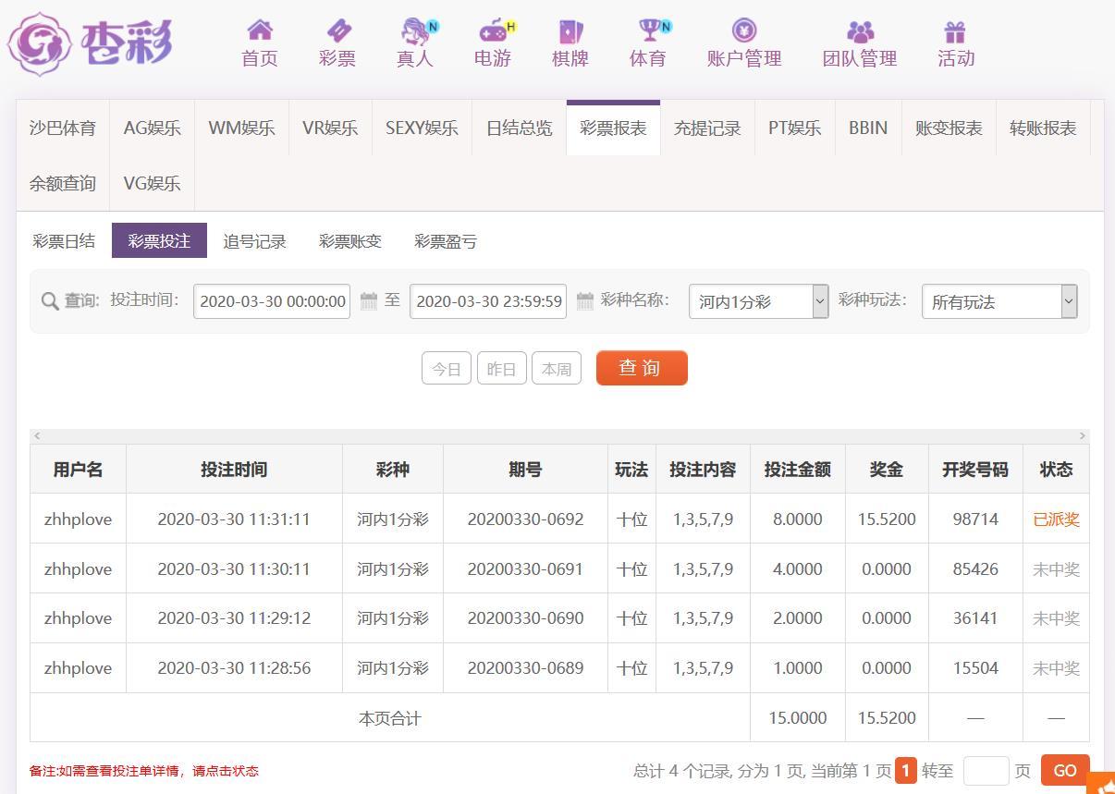Open the 电游 game controller icon

pyautogui.click(x=493, y=31)
